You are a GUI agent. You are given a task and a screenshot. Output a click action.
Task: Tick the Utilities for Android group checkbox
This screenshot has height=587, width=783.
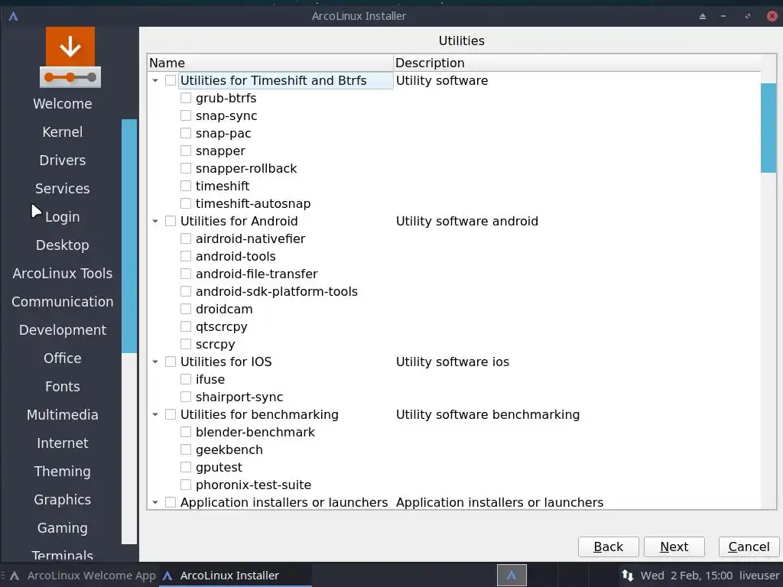pos(171,221)
